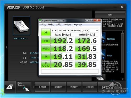The height and width of the screenshot is (98, 131).
Task: Launch Auto Tuning
Action: [x=24, y=87]
